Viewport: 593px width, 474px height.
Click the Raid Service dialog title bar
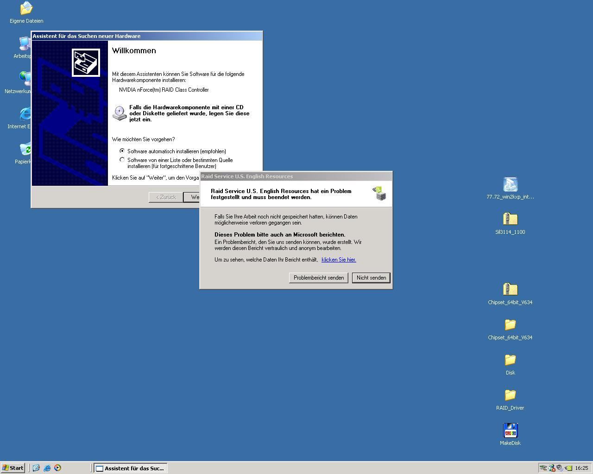tap(296, 176)
